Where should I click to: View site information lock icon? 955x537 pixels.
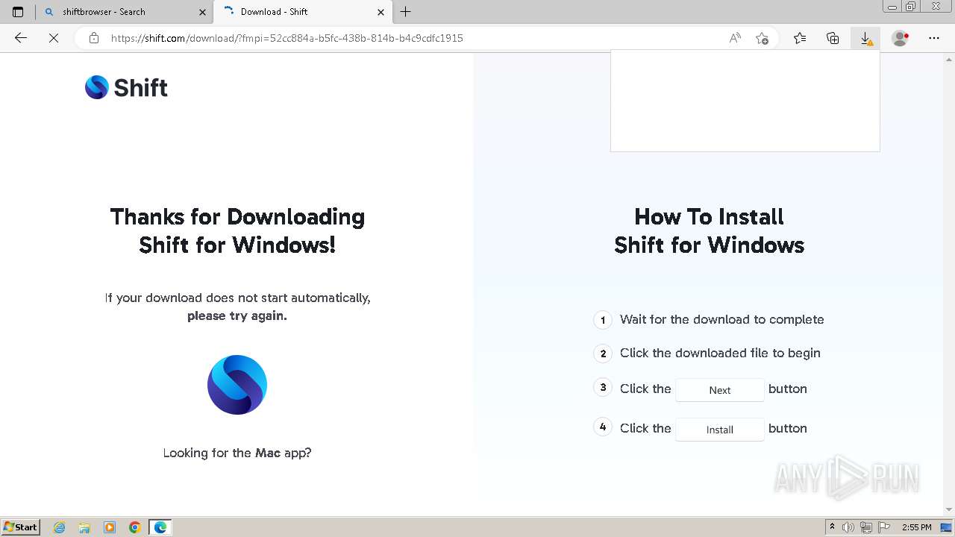pos(94,38)
